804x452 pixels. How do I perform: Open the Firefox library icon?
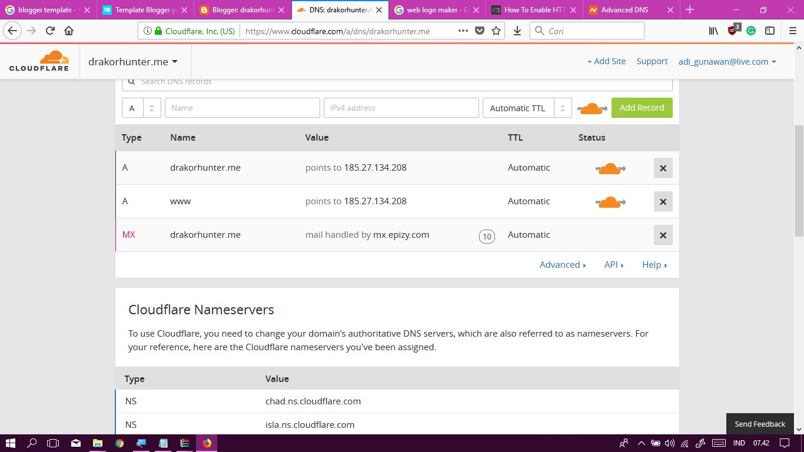click(x=713, y=31)
